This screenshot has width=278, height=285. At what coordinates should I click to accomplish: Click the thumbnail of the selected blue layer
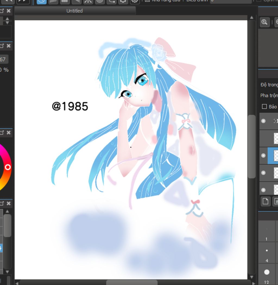coord(276,156)
